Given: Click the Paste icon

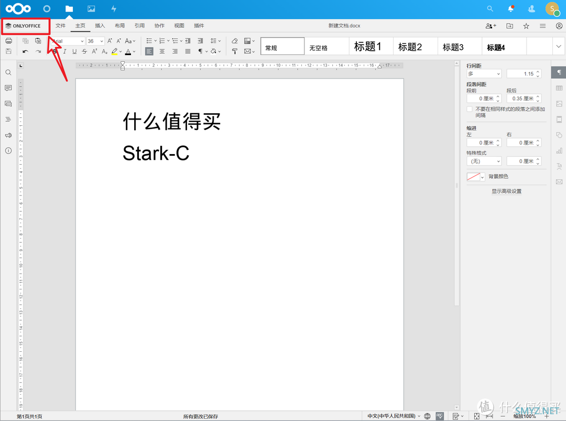Looking at the screenshot, I should 38,41.
